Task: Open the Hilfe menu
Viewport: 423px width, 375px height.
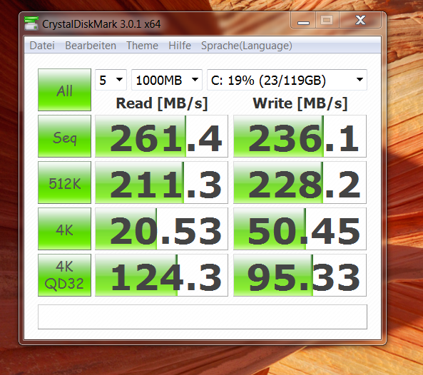Action: (180, 46)
